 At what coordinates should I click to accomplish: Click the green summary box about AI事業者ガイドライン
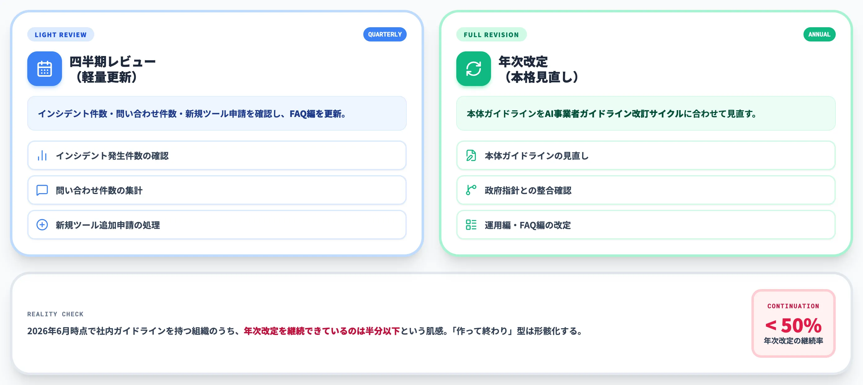[x=646, y=113]
